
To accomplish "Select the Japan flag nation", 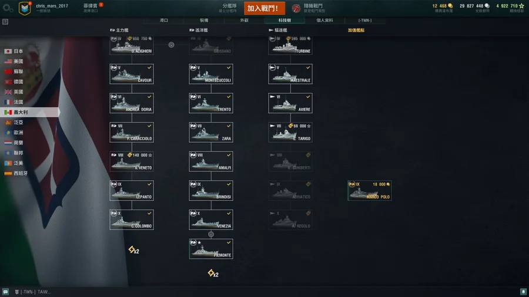I will pos(14,51).
